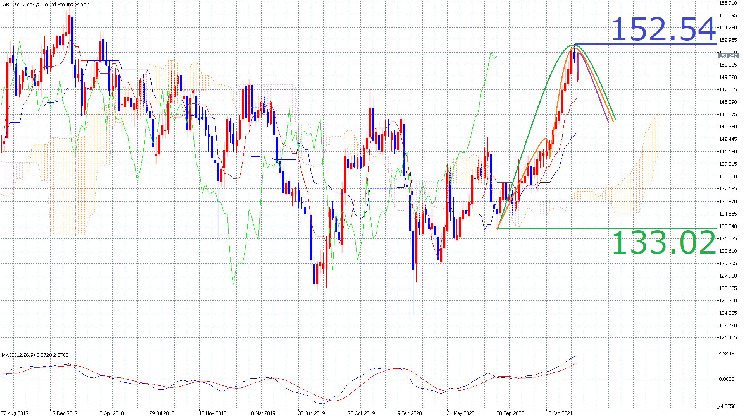Click the 156.910 price axis label

click(x=728, y=3)
